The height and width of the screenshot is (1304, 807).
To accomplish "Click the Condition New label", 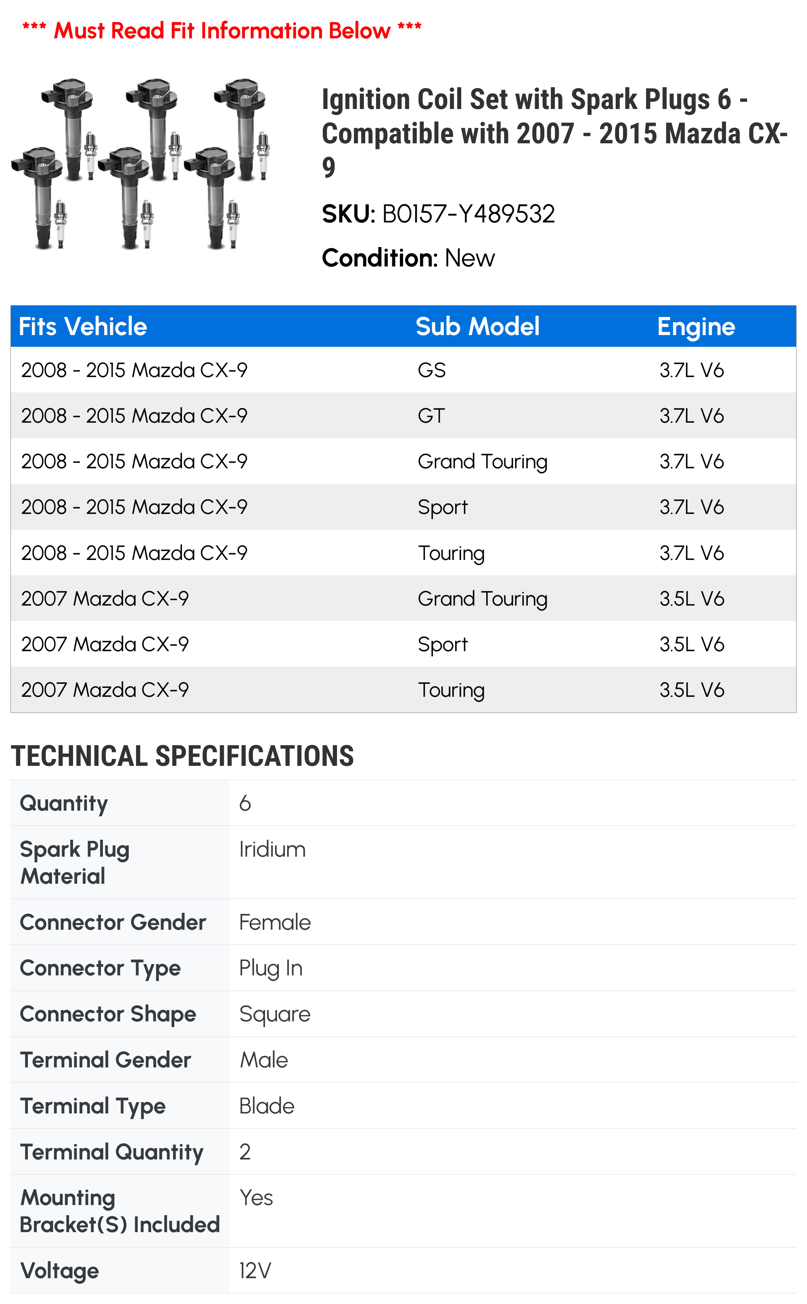I will point(408,258).
